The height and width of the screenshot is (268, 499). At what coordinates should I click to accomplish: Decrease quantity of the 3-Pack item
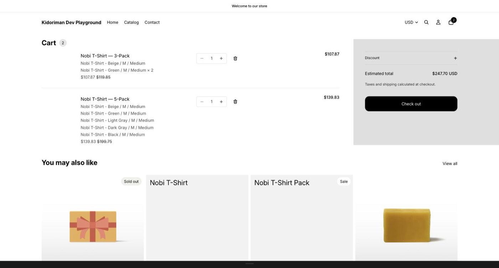tap(202, 58)
